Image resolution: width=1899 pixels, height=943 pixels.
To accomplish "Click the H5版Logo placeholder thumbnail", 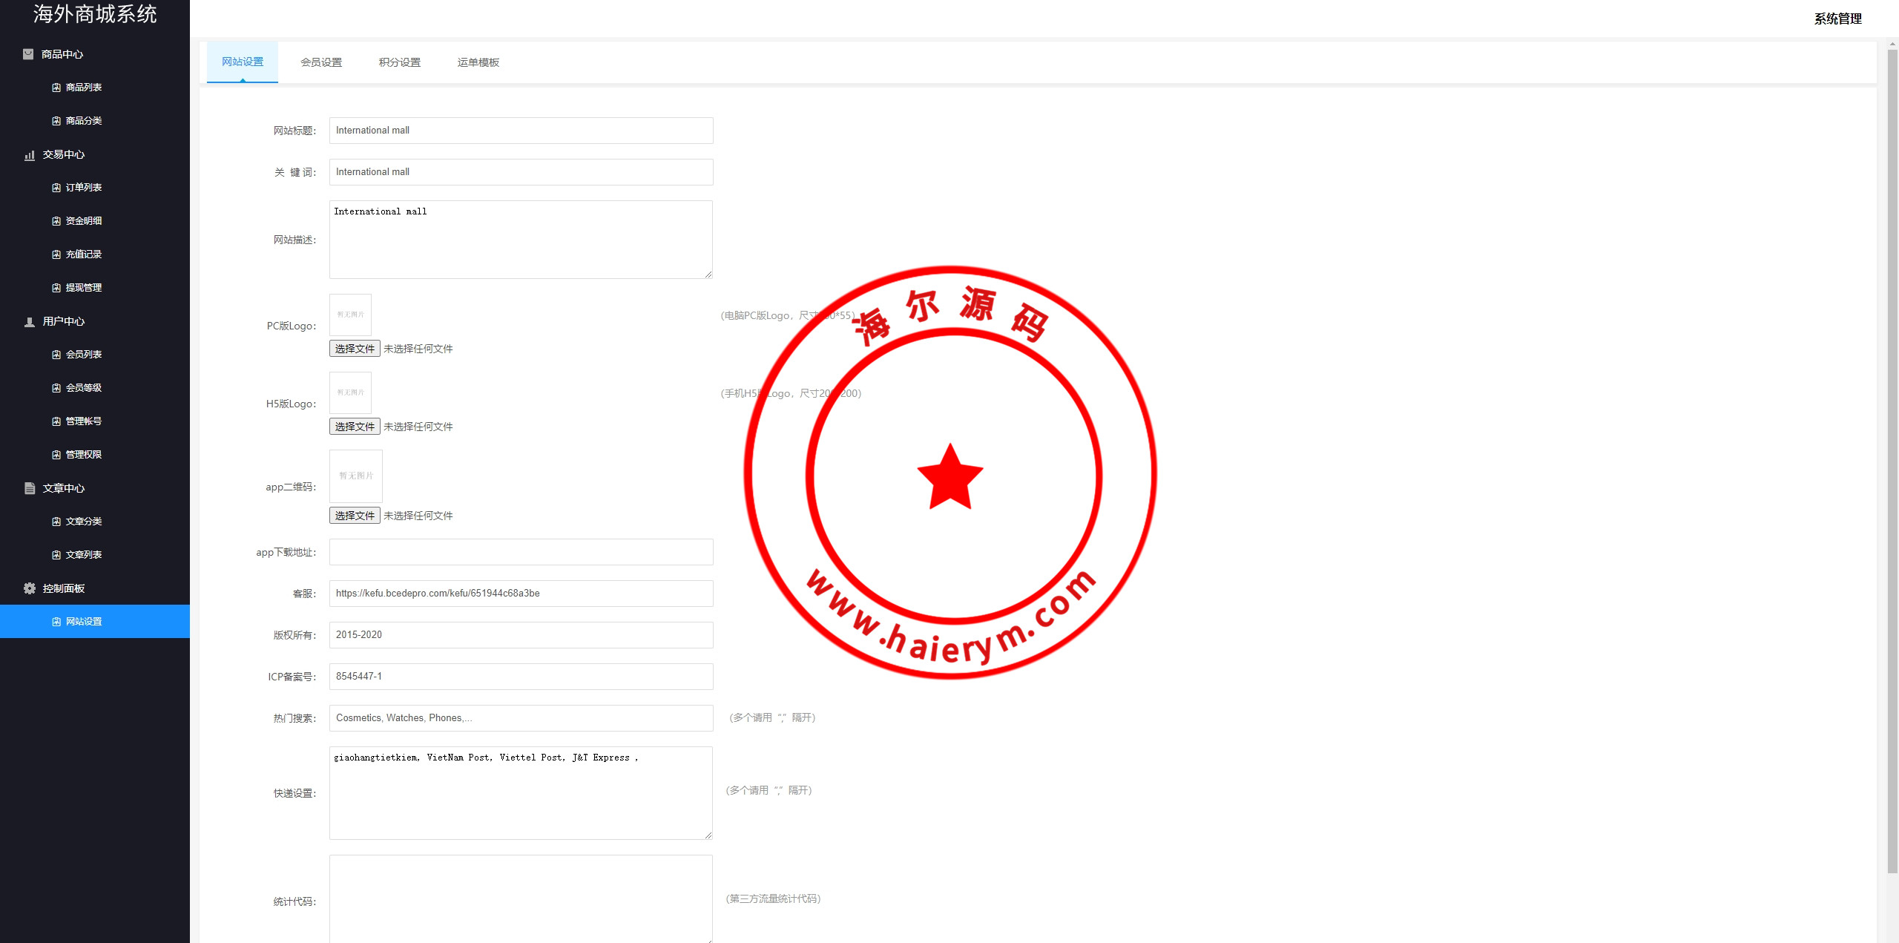I will [350, 392].
